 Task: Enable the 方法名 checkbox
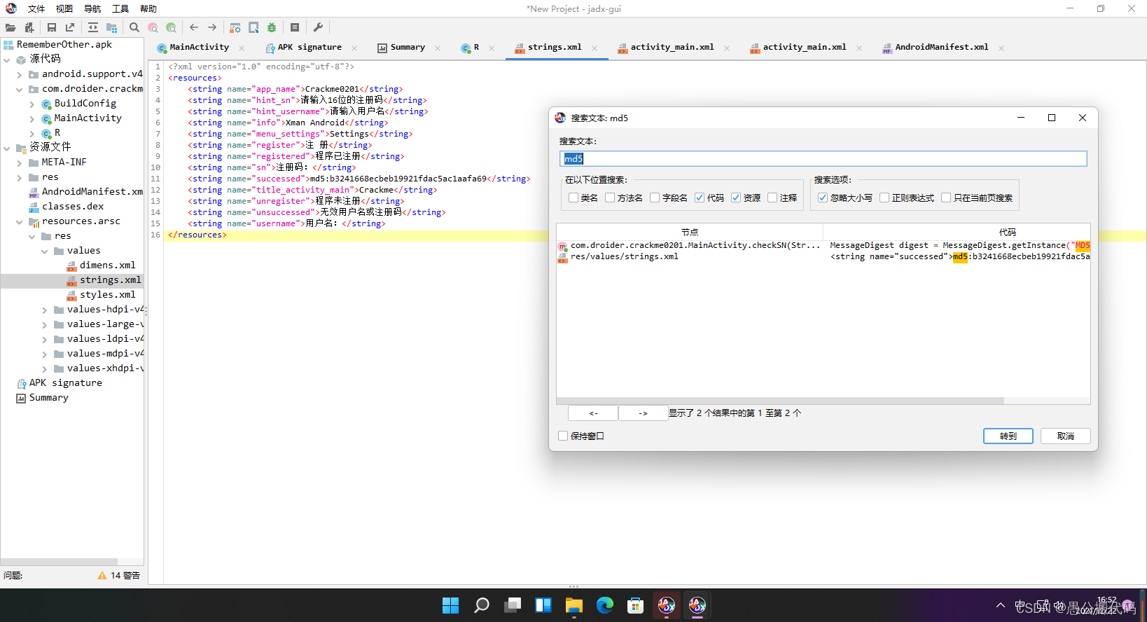tap(610, 198)
